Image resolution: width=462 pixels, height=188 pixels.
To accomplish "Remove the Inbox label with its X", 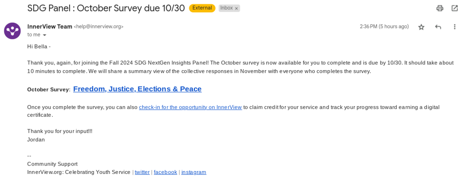I will (x=236, y=8).
